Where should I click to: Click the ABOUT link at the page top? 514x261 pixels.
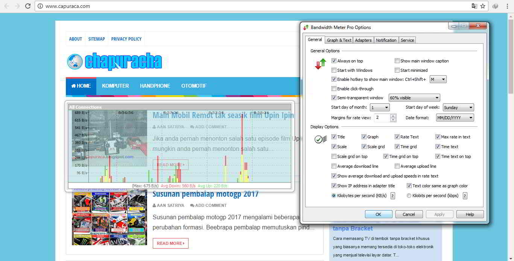tap(76, 39)
